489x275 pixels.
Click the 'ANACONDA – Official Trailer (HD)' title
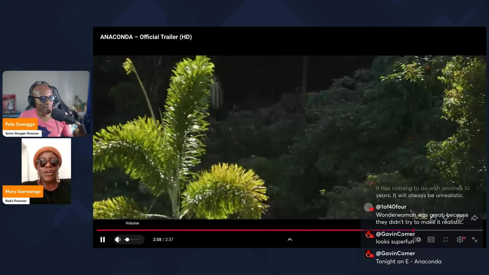pyautogui.click(x=146, y=37)
